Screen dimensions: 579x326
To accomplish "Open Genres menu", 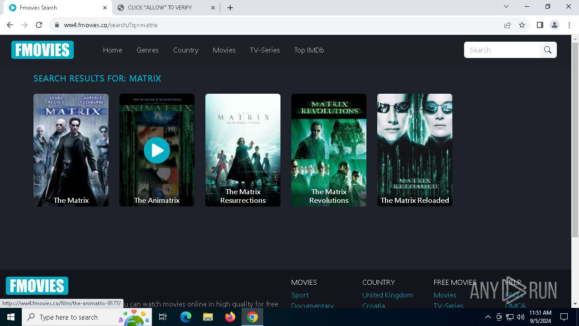I will (147, 50).
